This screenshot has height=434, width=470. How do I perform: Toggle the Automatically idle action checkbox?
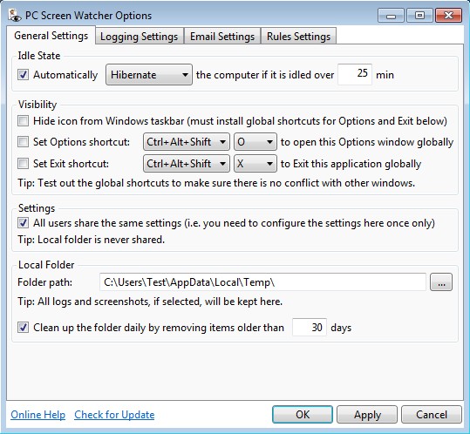click(x=23, y=75)
